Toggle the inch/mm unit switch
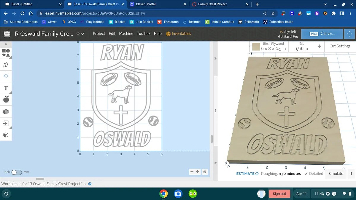The width and height of the screenshot is (356, 200). 16,172
